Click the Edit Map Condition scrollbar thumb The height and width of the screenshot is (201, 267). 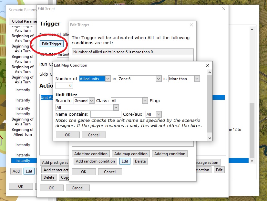210,103
